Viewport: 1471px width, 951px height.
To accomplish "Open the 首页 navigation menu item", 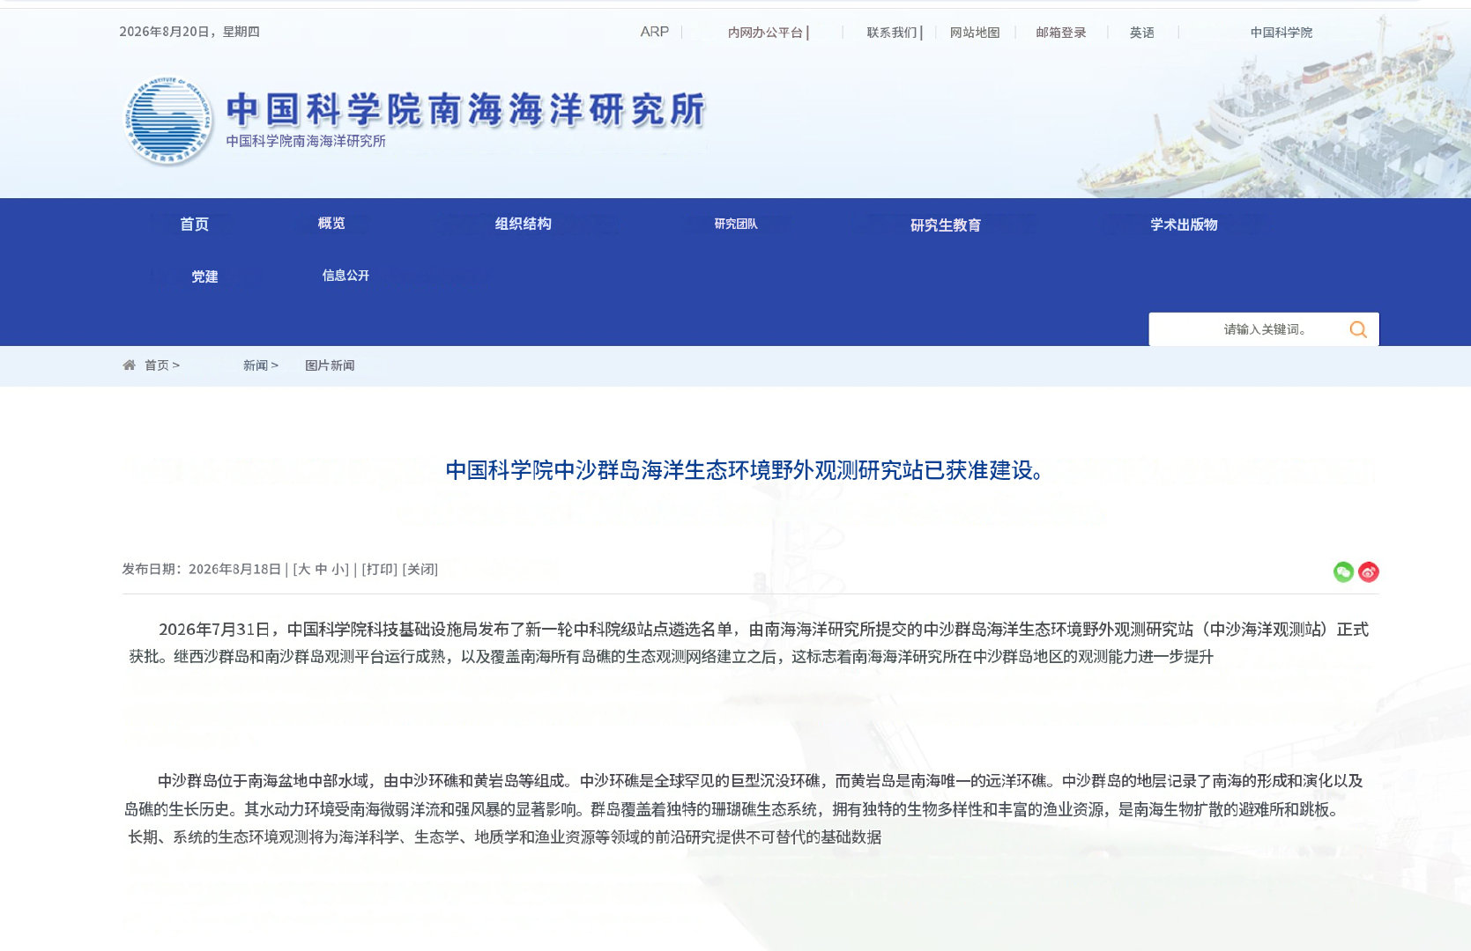I will pyautogui.click(x=194, y=225).
